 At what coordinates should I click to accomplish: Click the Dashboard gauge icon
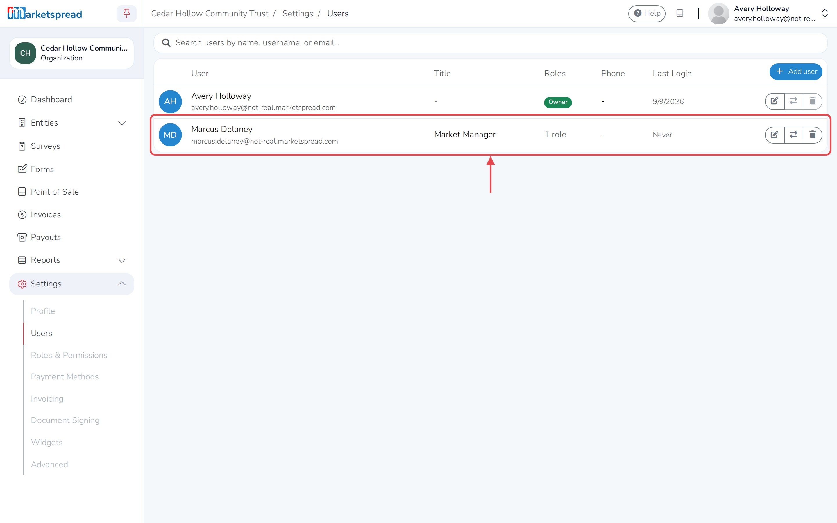[22, 100]
